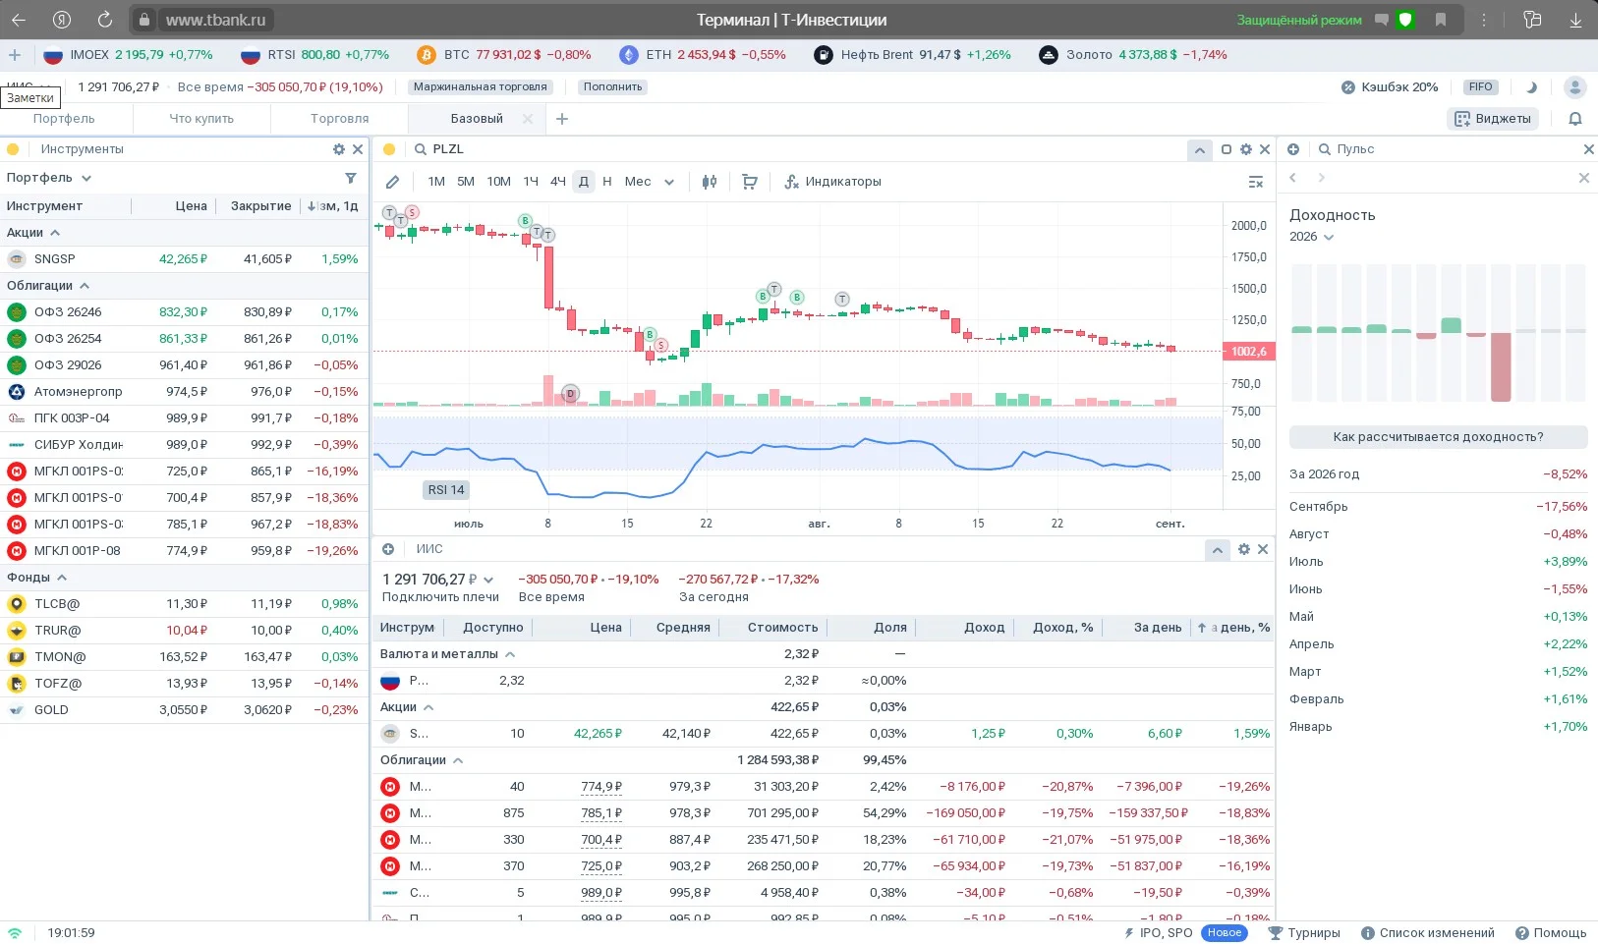Open the filter icon in the Инструменты widget
Viewport: 1598px width, 944px height.
[351, 178]
